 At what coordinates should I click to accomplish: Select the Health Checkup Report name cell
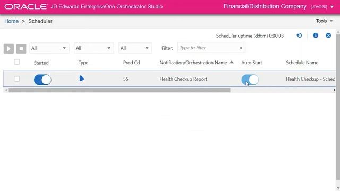point(183,79)
